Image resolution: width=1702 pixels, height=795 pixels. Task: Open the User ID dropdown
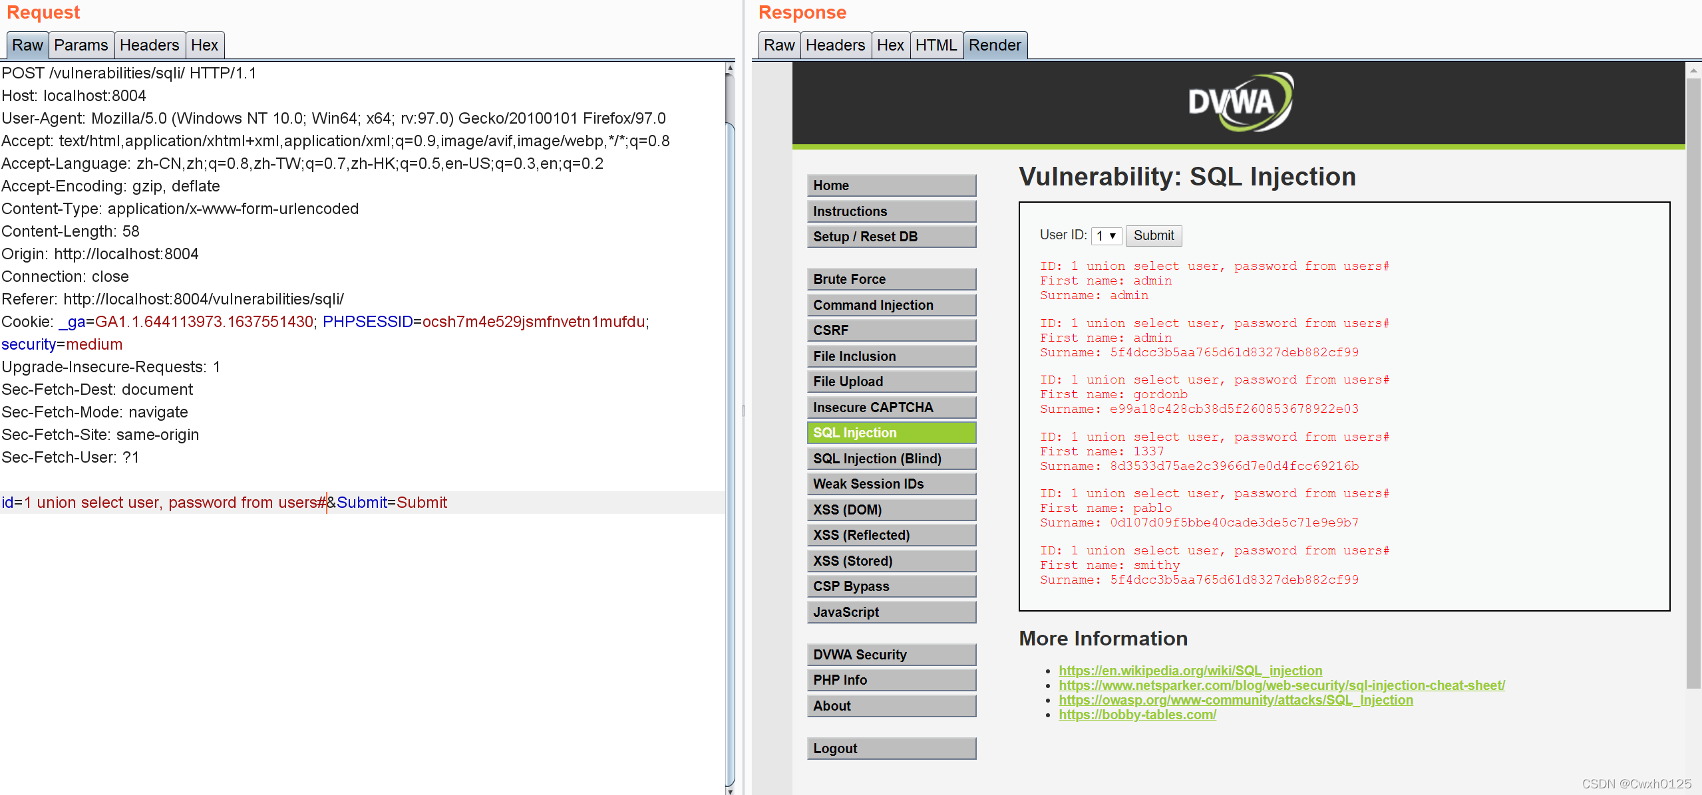pos(1106,236)
